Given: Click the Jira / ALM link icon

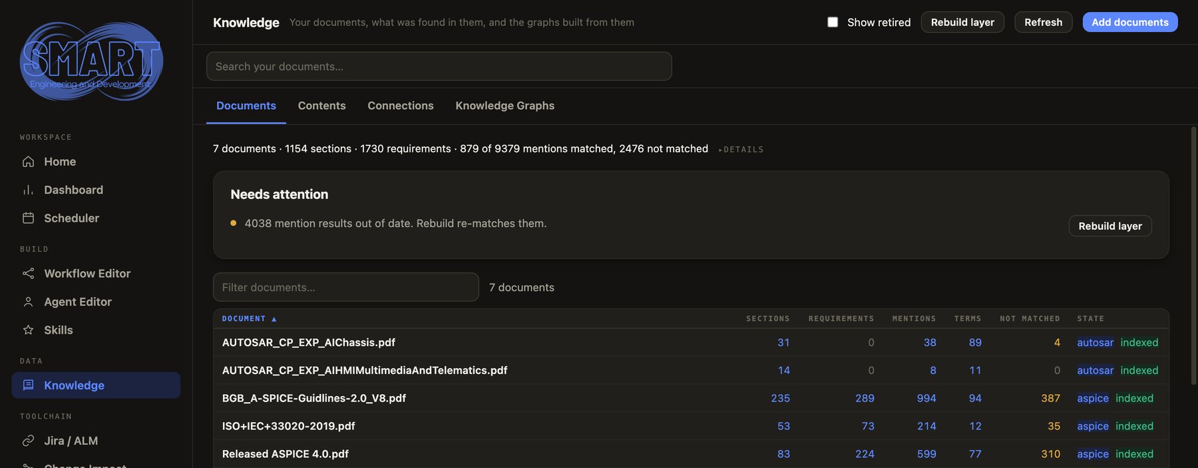Looking at the screenshot, I should [x=28, y=441].
